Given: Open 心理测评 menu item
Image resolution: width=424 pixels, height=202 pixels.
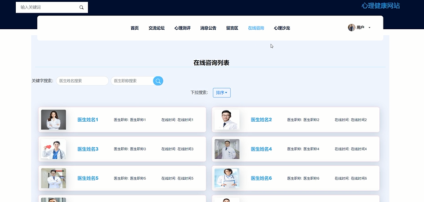Looking at the screenshot, I should tap(182, 28).
